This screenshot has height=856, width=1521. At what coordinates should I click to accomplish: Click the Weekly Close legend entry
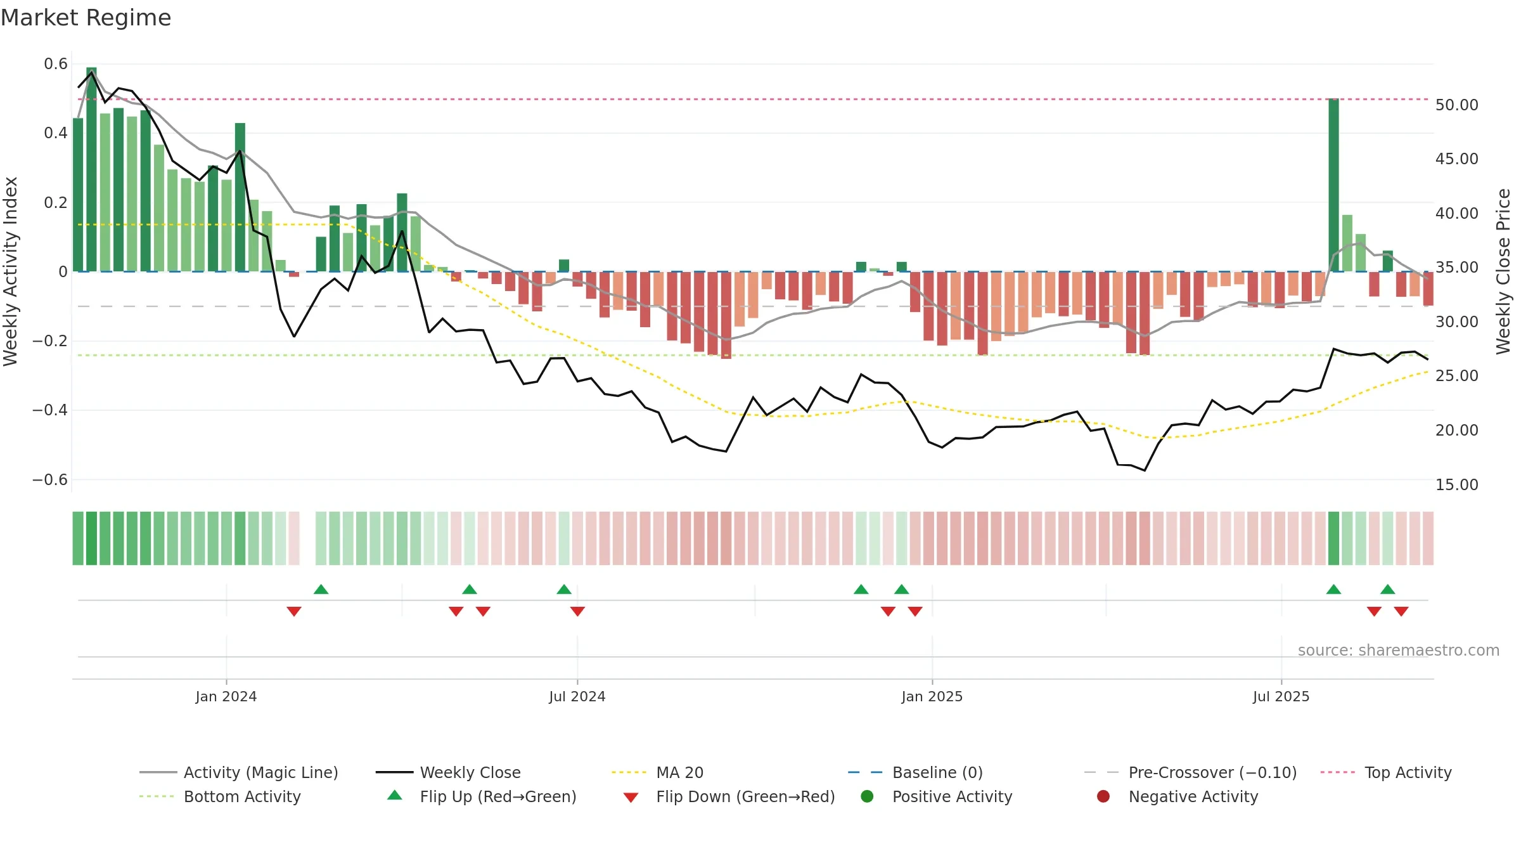click(x=448, y=772)
